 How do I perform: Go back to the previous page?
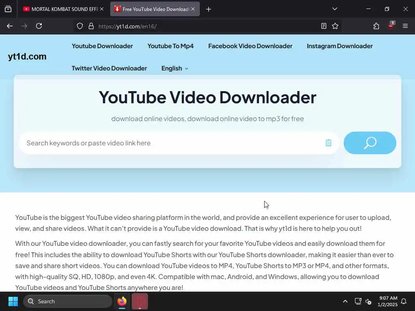[10, 26]
